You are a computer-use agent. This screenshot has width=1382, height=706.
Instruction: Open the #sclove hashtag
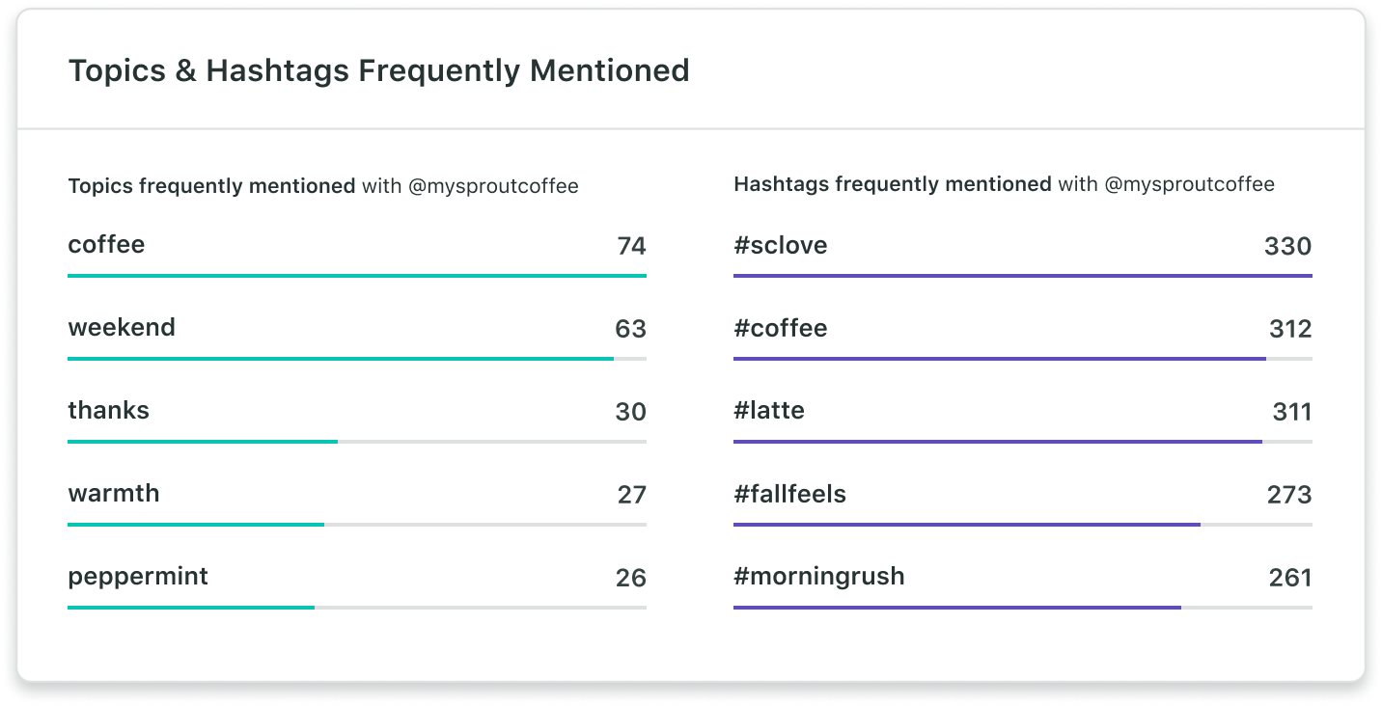[x=780, y=245]
